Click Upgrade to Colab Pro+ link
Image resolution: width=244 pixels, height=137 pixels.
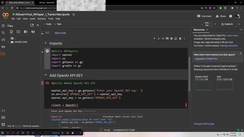coord(206,59)
